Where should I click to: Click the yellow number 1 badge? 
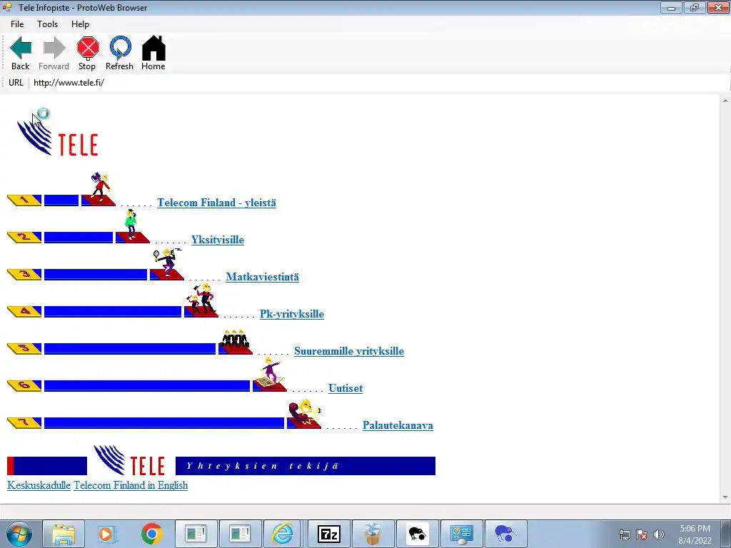[24, 201]
